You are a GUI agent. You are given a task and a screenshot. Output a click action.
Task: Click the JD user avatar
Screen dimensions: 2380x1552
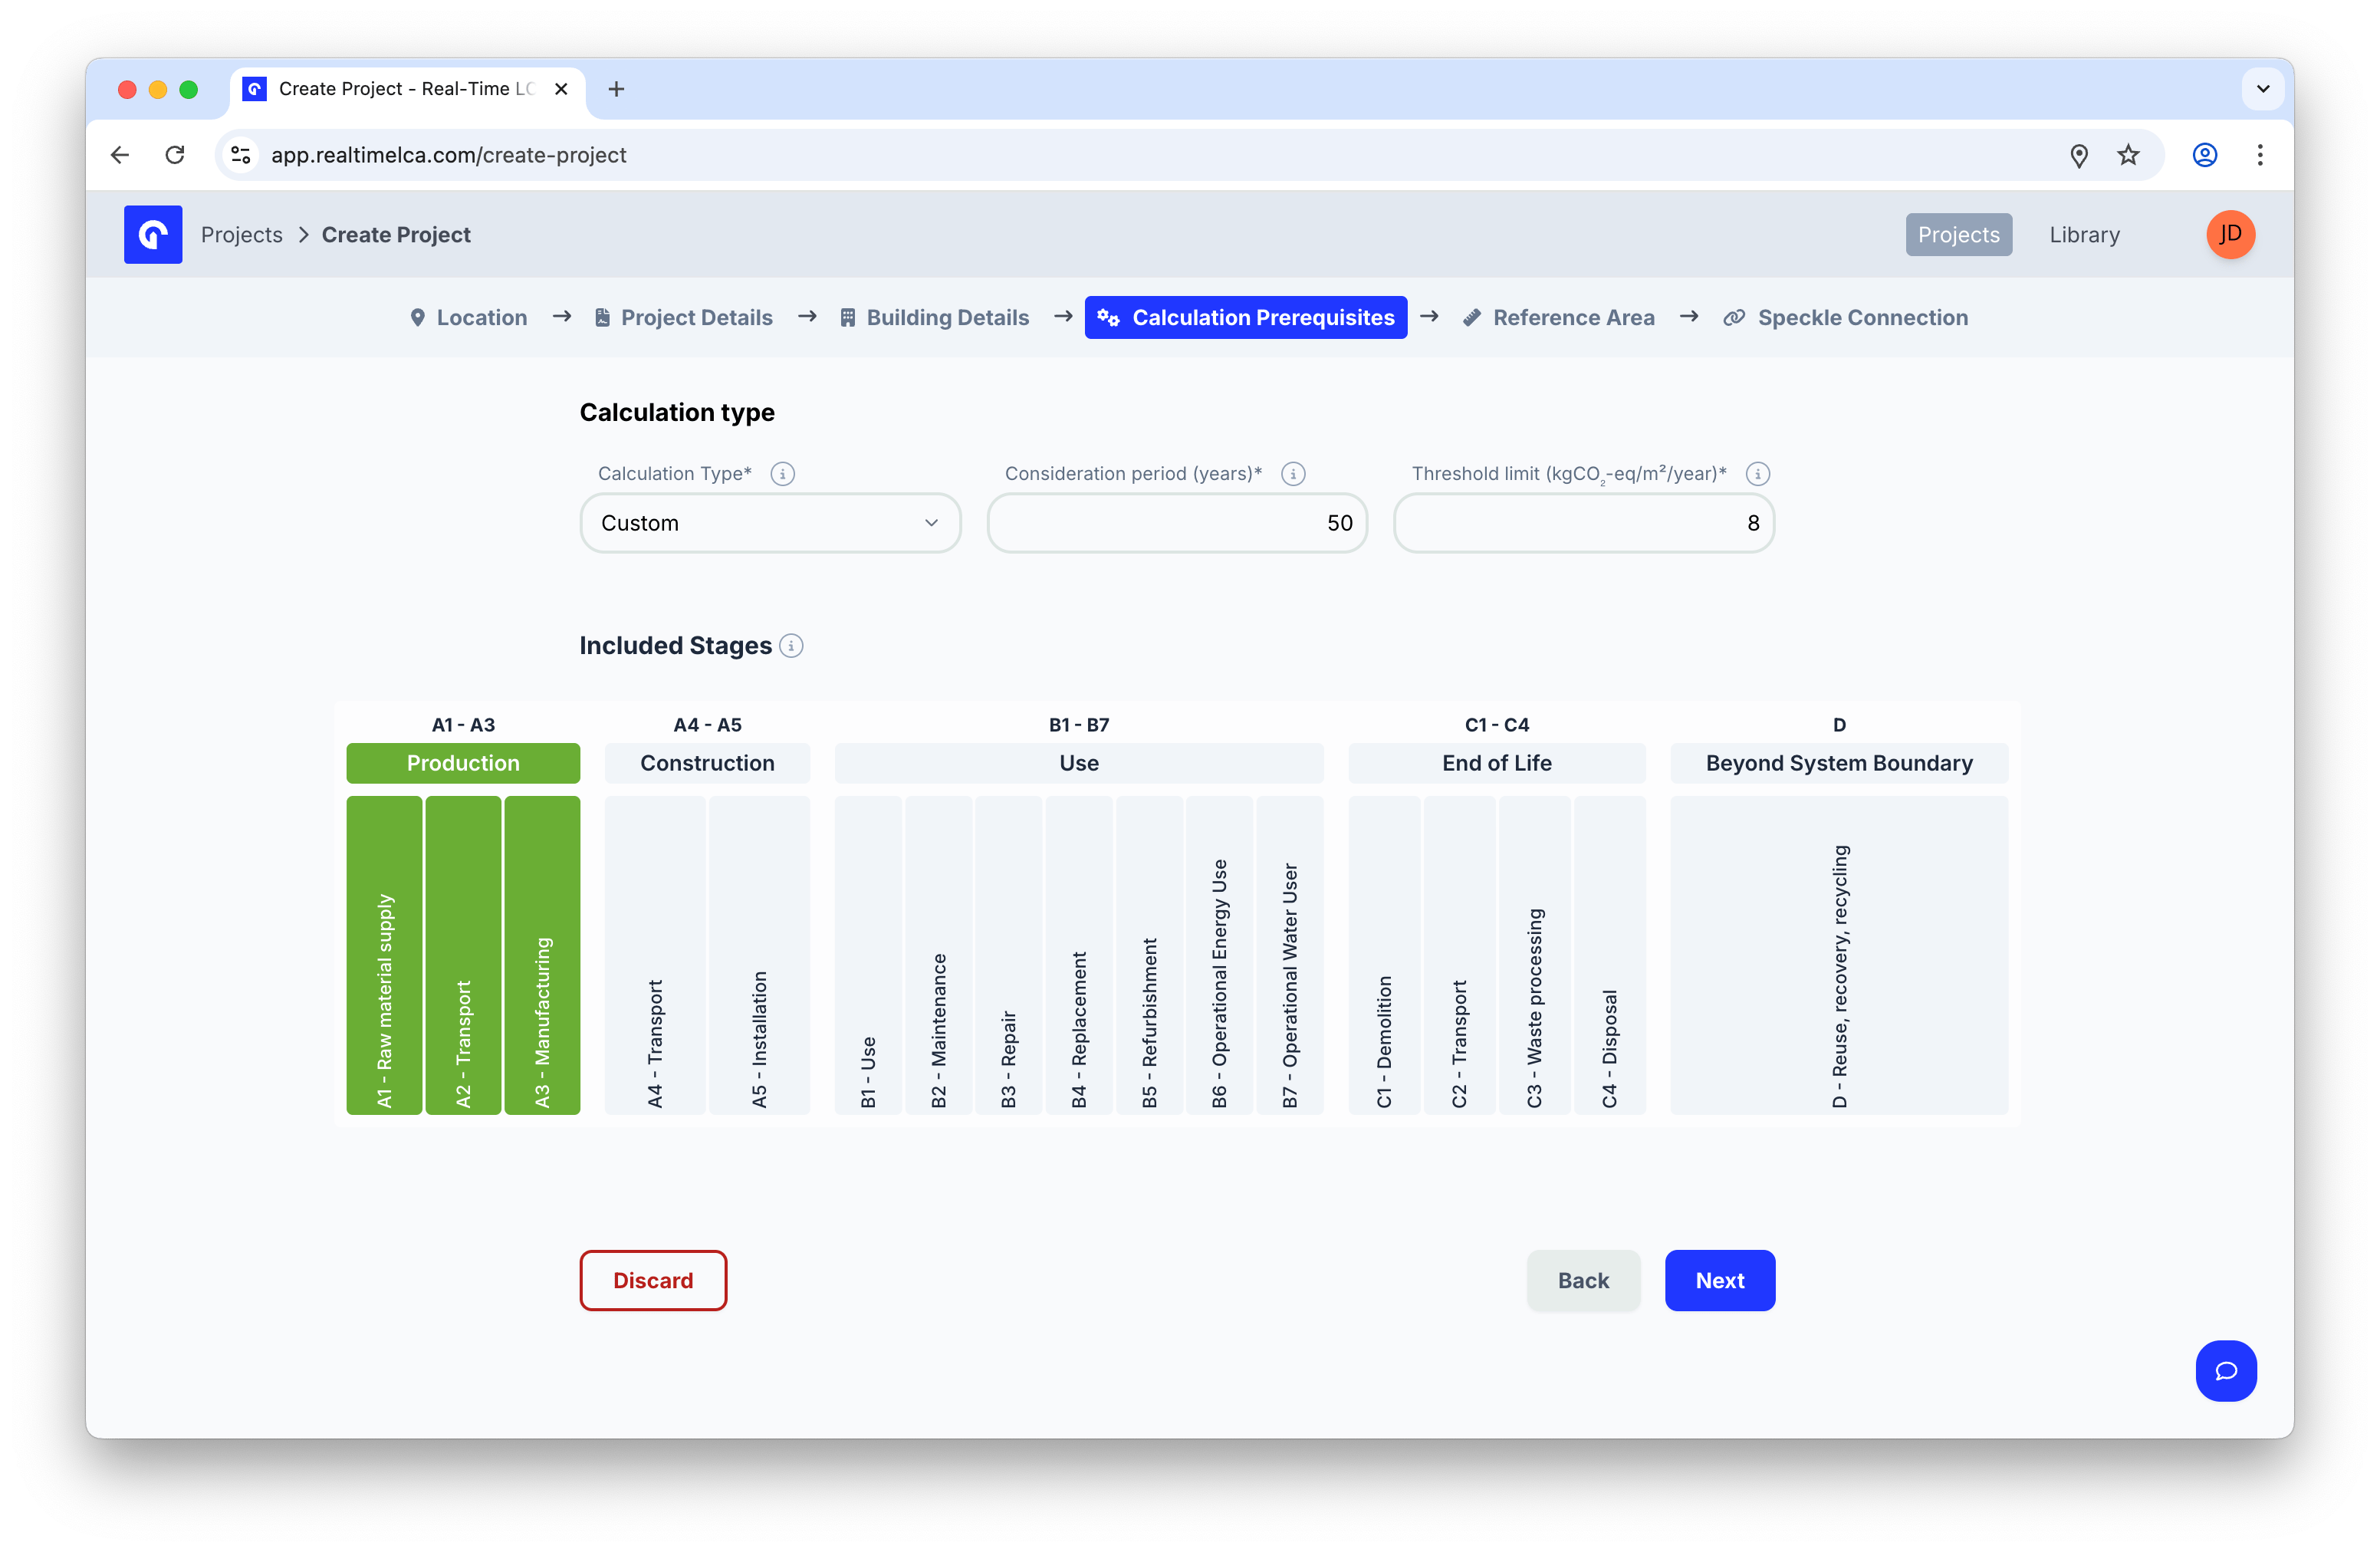pyautogui.click(x=2230, y=234)
